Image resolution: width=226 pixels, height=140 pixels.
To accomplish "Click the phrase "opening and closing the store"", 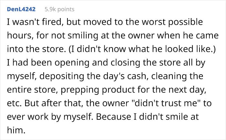I will click(x=118, y=63).
